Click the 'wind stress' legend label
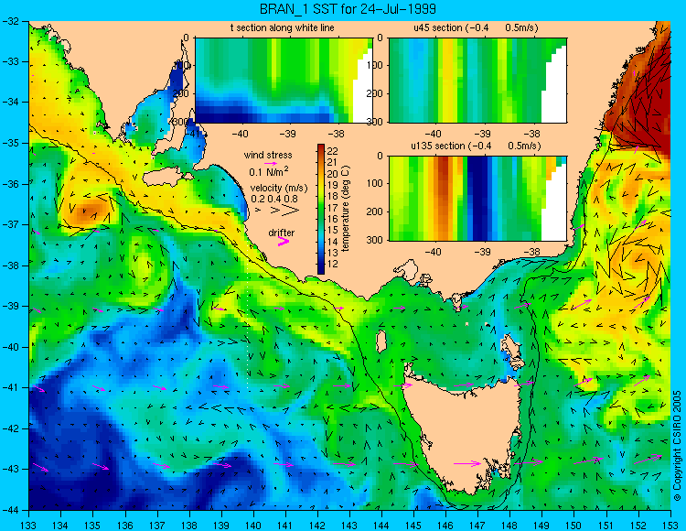This screenshot has width=686, height=531. coord(268,155)
